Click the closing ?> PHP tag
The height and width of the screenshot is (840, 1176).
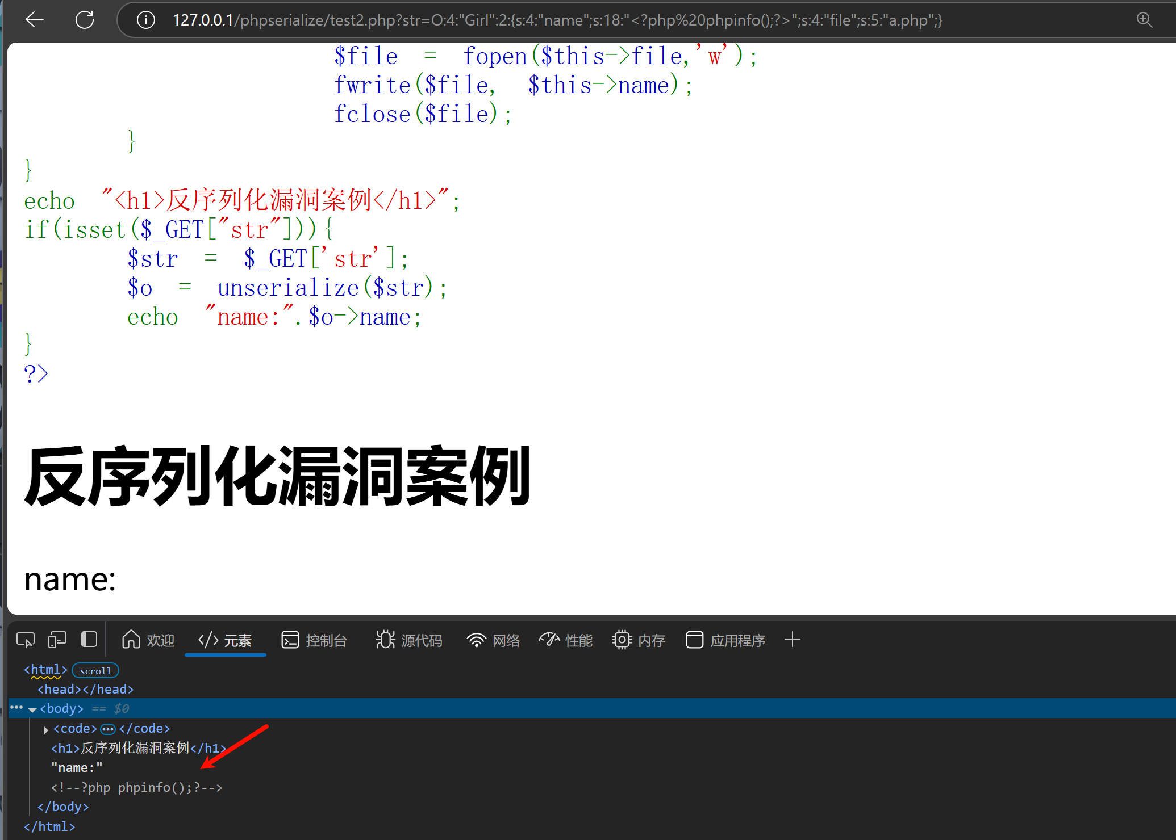(x=36, y=374)
